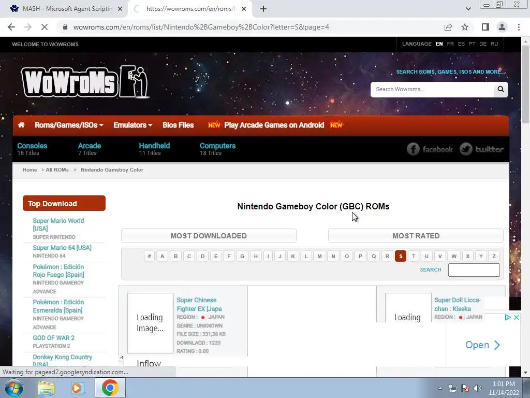Viewport: 530px width, 398px height.
Task: Open GOD OF WAR 2 link
Action: (53, 337)
